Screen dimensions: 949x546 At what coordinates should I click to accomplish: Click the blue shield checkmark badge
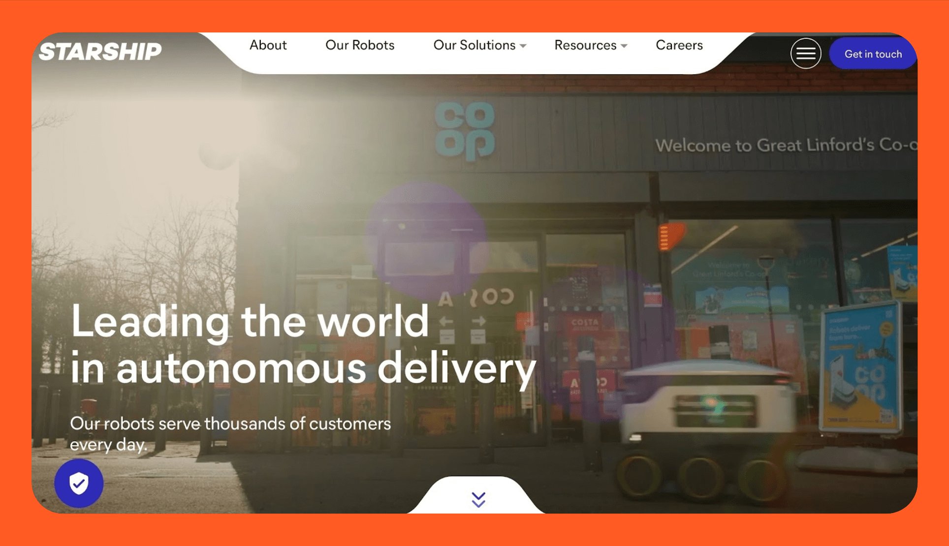pos(79,483)
